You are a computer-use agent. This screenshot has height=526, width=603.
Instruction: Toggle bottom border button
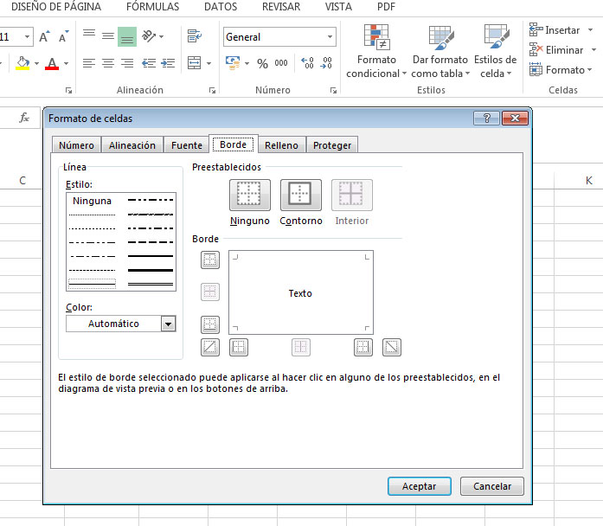point(210,325)
